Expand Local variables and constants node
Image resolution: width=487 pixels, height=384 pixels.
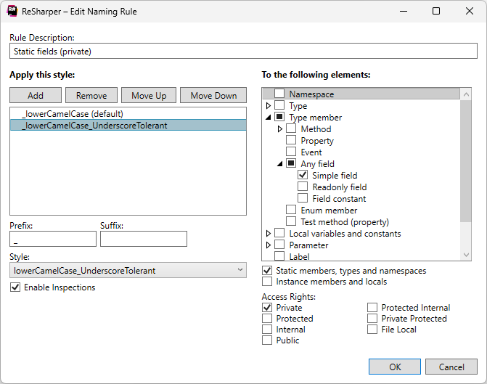(269, 234)
